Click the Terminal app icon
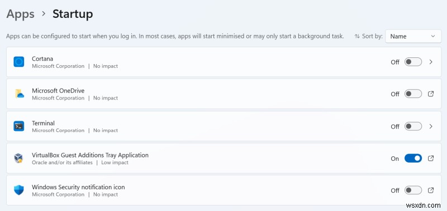Screen dimensions: 447x211 point(19,126)
